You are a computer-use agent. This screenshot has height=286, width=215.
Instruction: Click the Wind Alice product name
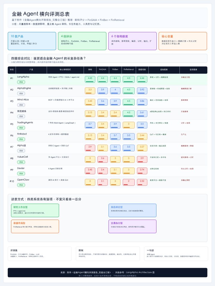pyautogui.click(x=23, y=100)
